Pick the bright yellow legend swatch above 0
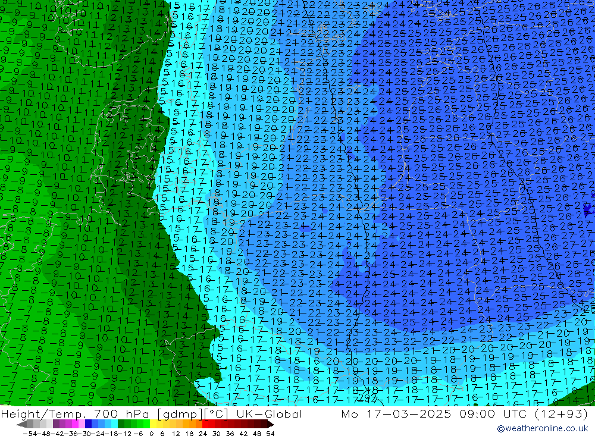Screen dimensions: 595x436 tap(153, 424)
